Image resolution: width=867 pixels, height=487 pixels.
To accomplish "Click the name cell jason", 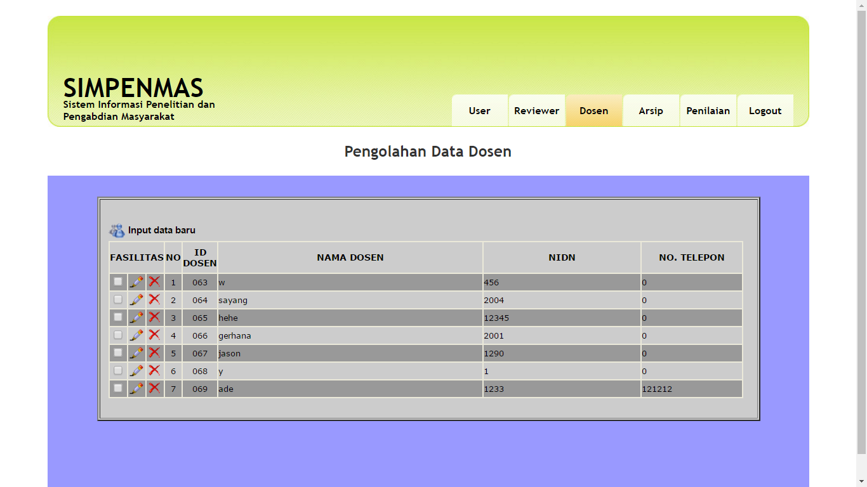I will click(350, 353).
